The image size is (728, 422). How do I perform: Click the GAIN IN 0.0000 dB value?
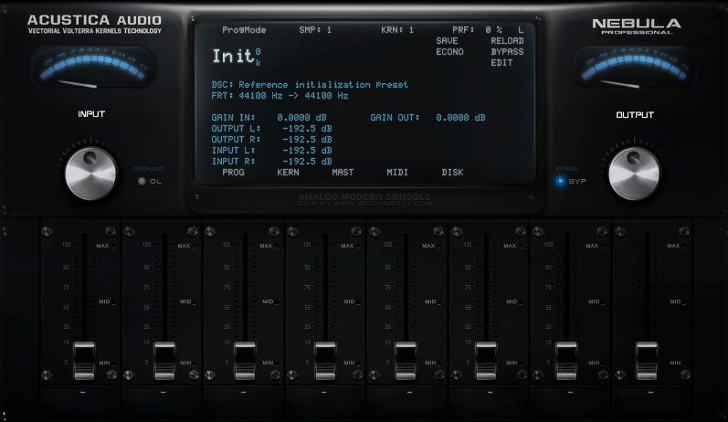pos(301,118)
